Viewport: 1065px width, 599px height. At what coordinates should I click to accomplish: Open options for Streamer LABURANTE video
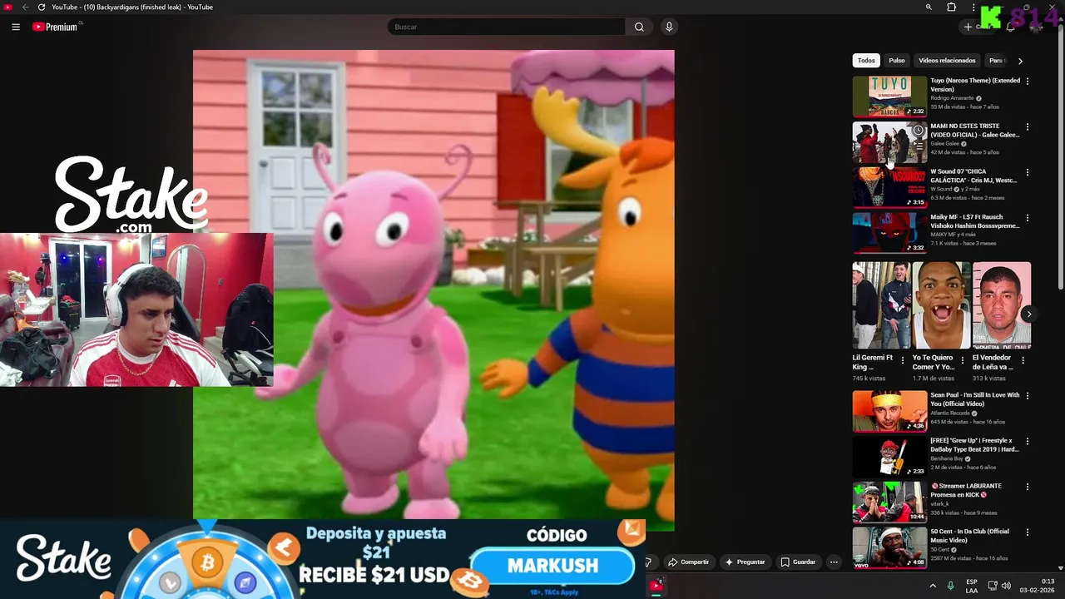1028,487
